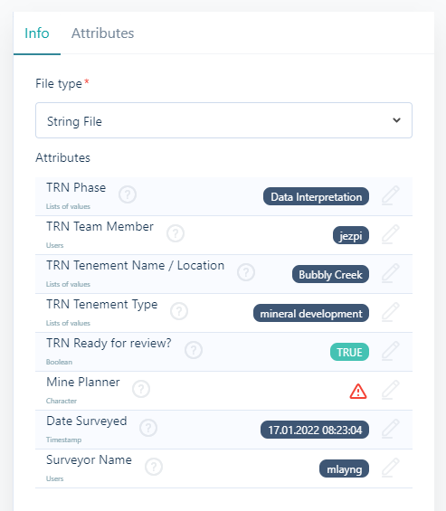Screen dimensions: 446x511
Task: Open help icon beside Mine Planner
Action: [x=141, y=389]
